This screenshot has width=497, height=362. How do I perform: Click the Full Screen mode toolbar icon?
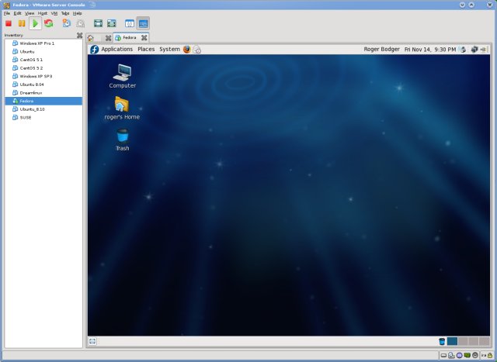(x=99, y=23)
